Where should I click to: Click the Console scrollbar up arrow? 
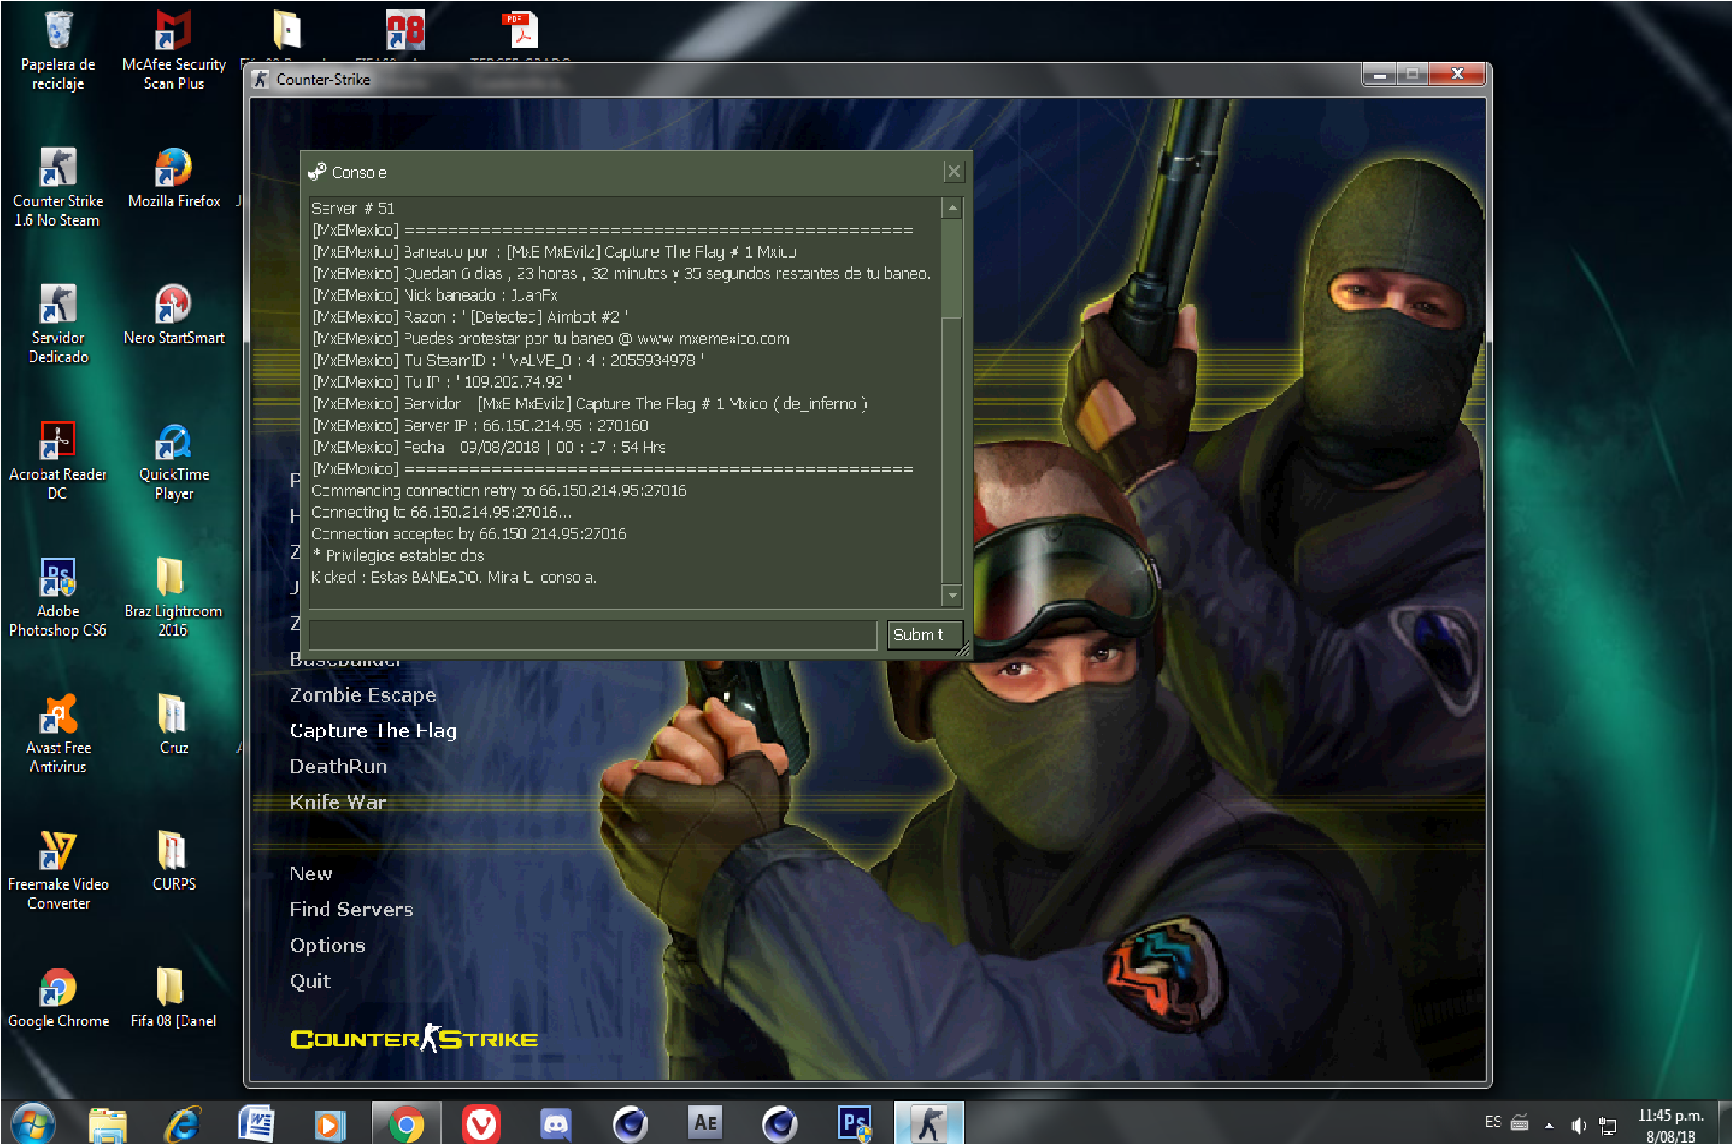pyautogui.click(x=951, y=209)
